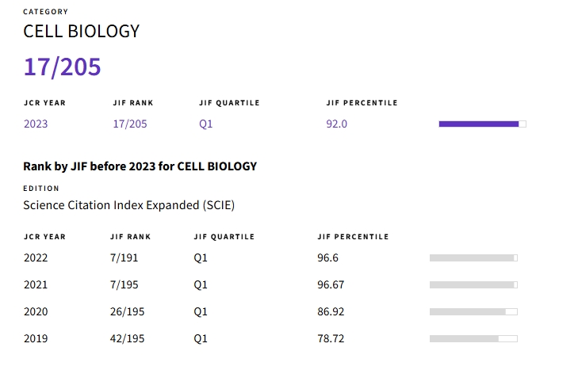Image resolution: width=578 pixels, height=370 pixels.
Task: Click the 96.6 percentile value
Action: coord(328,257)
